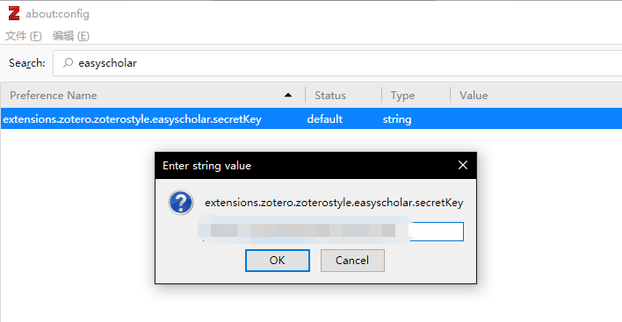
Task: Click the about:config window title
Action: [57, 14]
